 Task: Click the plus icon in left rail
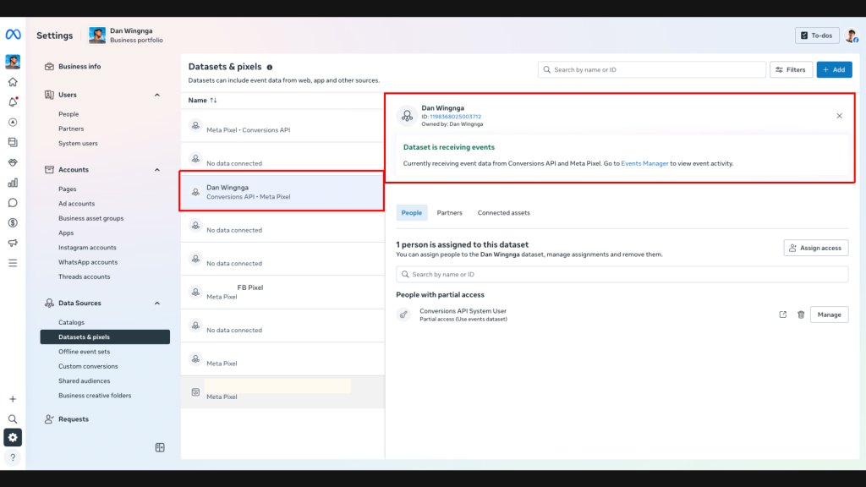point(13,399)
